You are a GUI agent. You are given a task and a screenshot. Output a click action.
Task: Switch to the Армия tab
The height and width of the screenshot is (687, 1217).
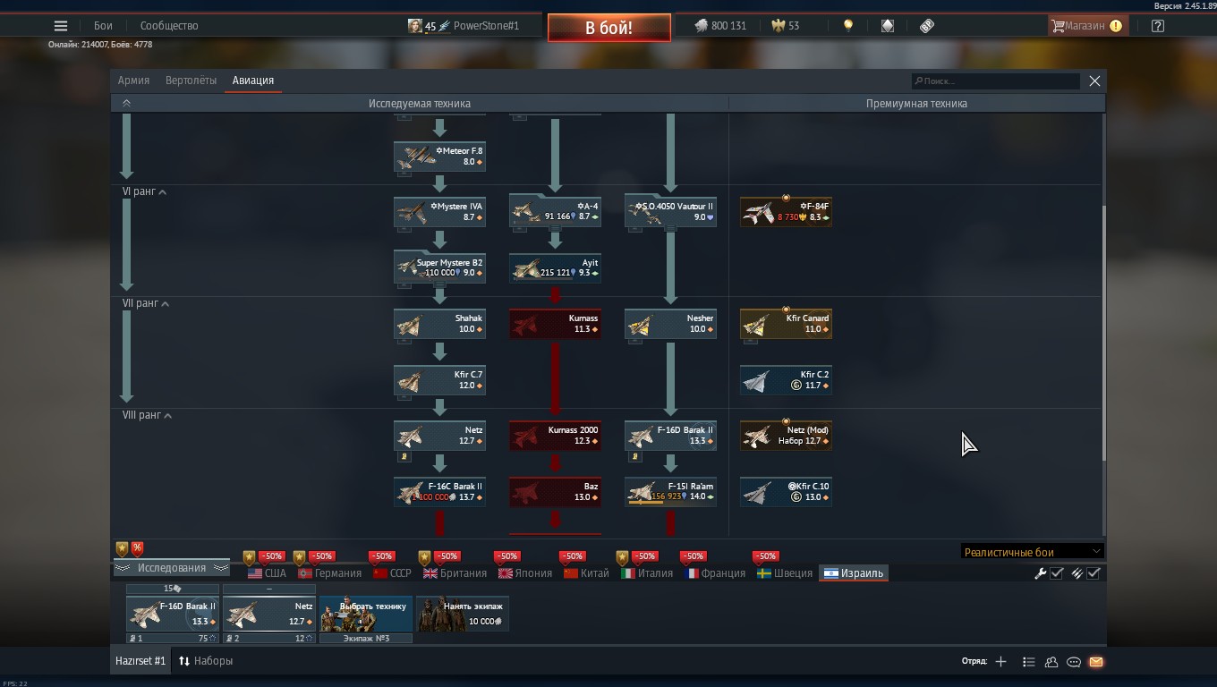click(133, 81)
